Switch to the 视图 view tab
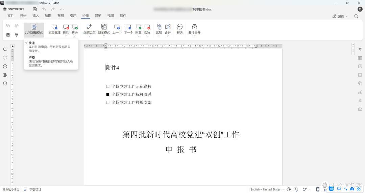This screenshot has width=365, height=193. [x=110, y=16]
